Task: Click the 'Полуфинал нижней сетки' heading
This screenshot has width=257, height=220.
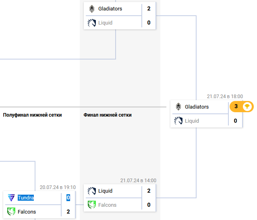Action: click(33, 115)
